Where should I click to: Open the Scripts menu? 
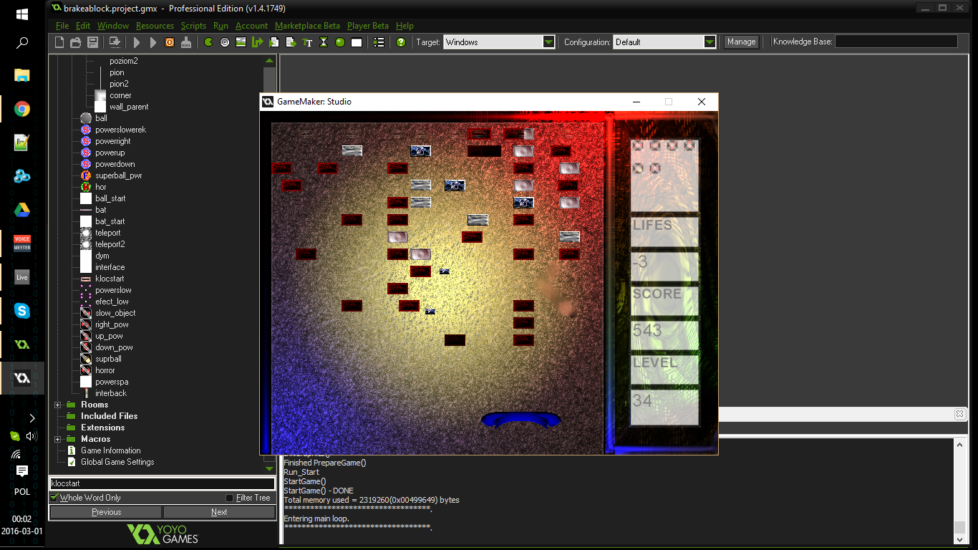tap(193, 26)
